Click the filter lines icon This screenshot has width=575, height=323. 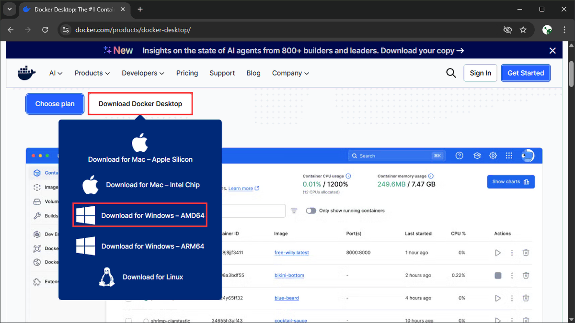[294, 211]
